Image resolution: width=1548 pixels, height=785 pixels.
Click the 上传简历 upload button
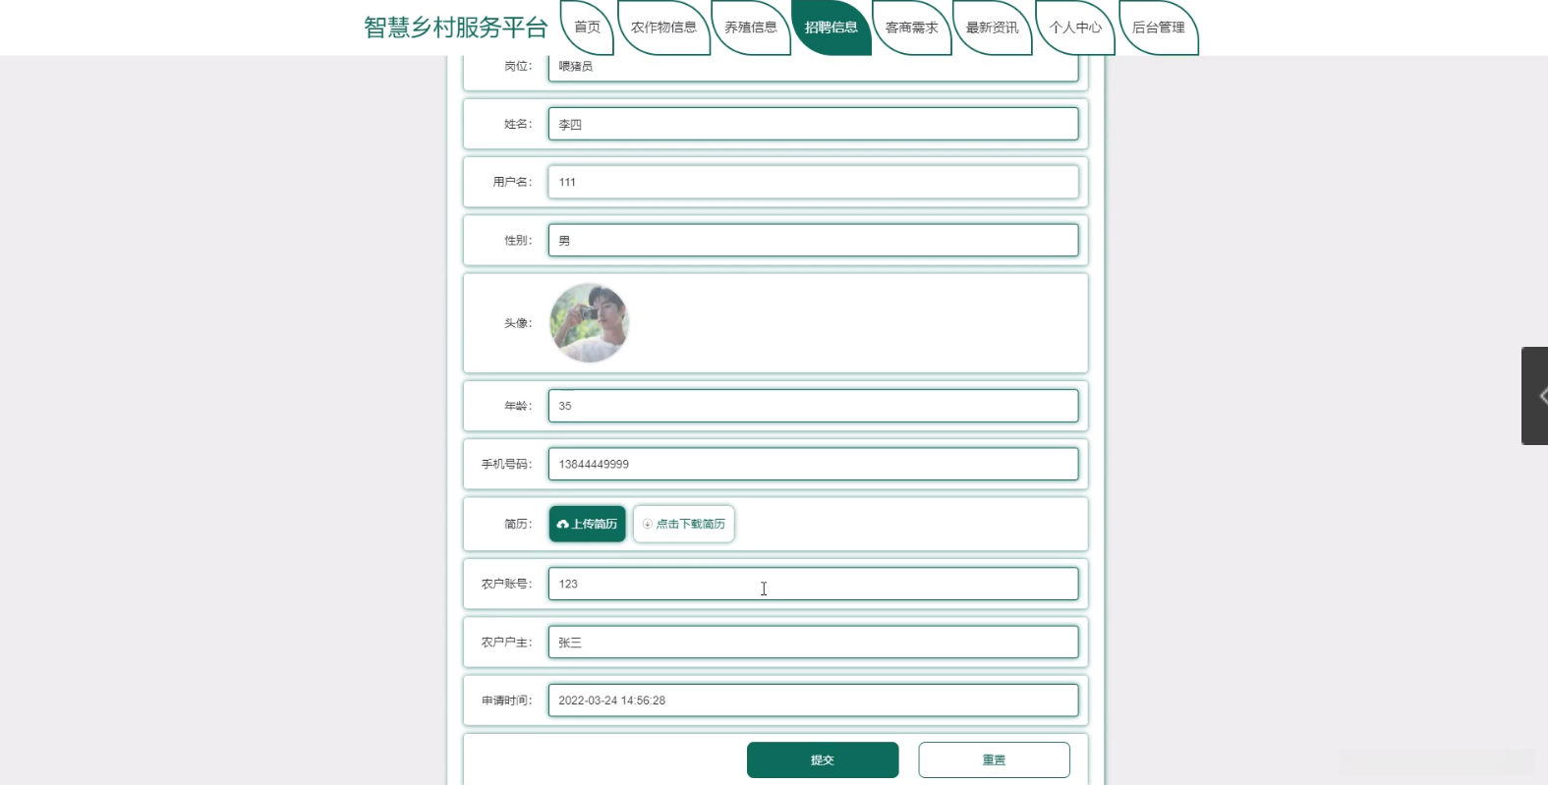tap(587, 524)
